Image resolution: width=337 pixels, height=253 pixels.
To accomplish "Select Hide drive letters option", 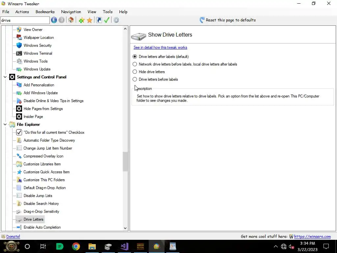I will pyautogui.click(x=149, y=71).
